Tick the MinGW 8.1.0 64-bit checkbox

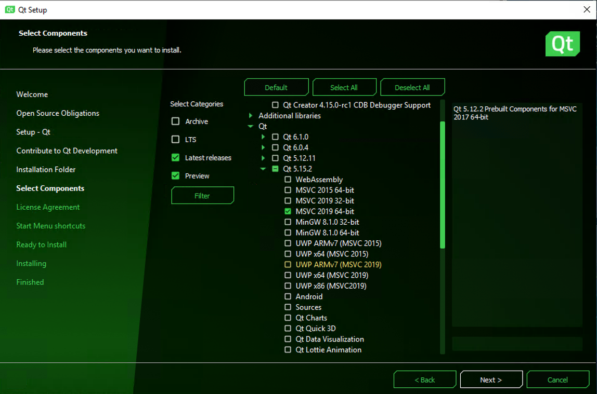[x=288, y=233]
